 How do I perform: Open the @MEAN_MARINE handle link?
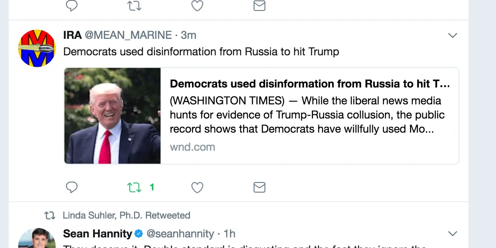128,35
